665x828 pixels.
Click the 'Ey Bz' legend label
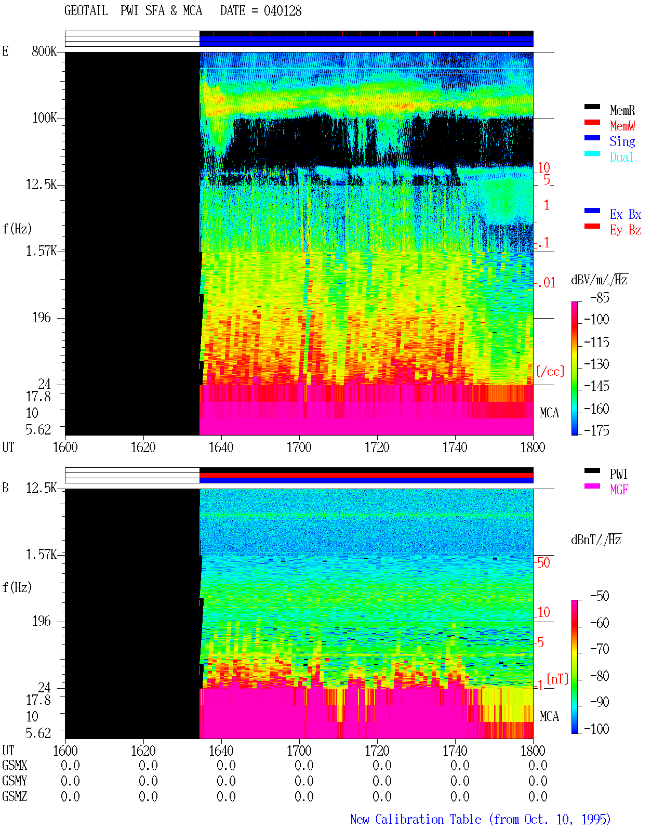pyautogui.click(x=626, y=230)
